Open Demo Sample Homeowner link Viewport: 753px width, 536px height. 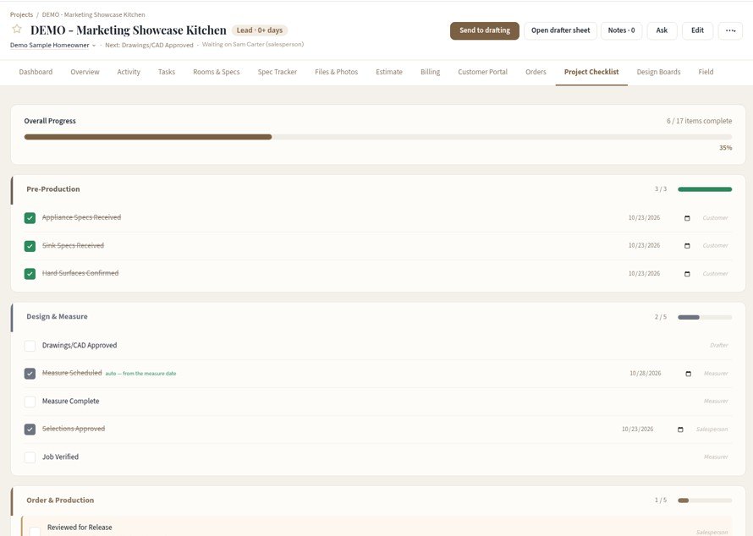[49, 45]
